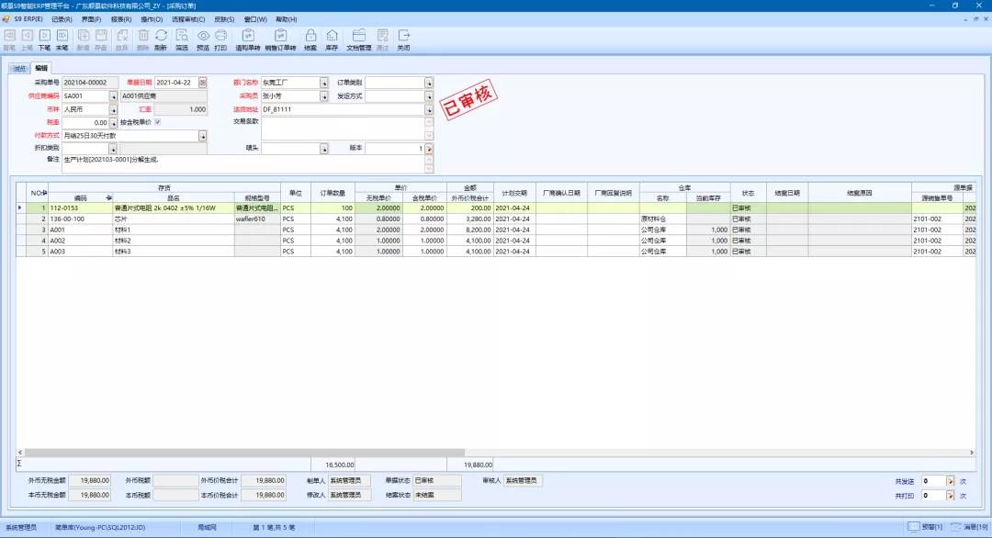Toggle the 按含税单价 checkbox
This screenshot has height=538, width=992.
click(157, 122)
